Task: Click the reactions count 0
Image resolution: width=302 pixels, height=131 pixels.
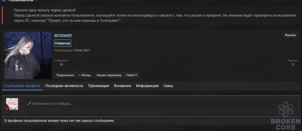Action: coord(293,64)
